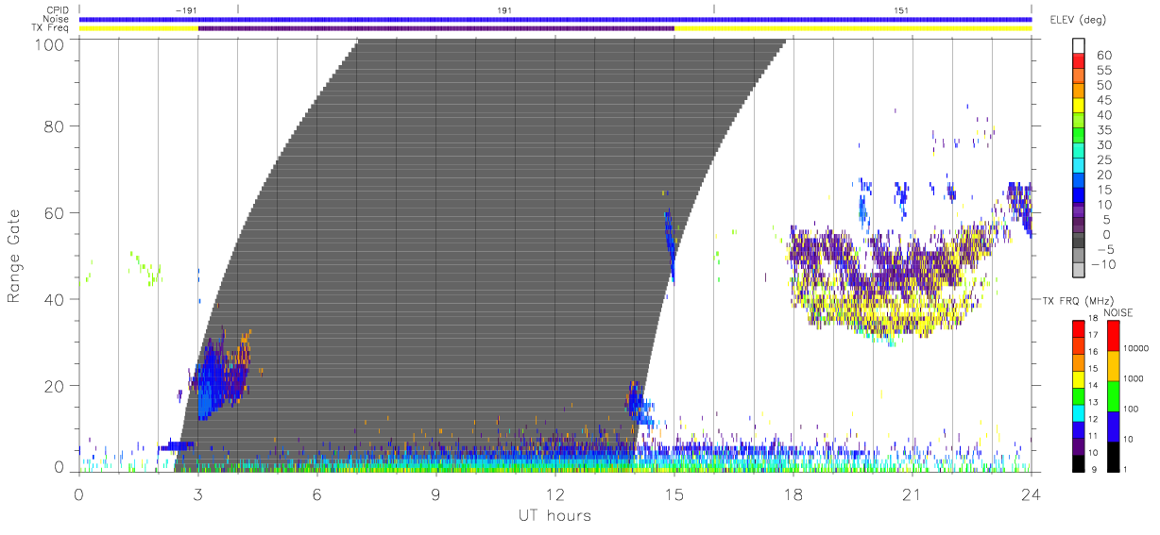Screen dimensions: 1160x535
Task: Click the Range Gate axis label
Action: point(14,256)
